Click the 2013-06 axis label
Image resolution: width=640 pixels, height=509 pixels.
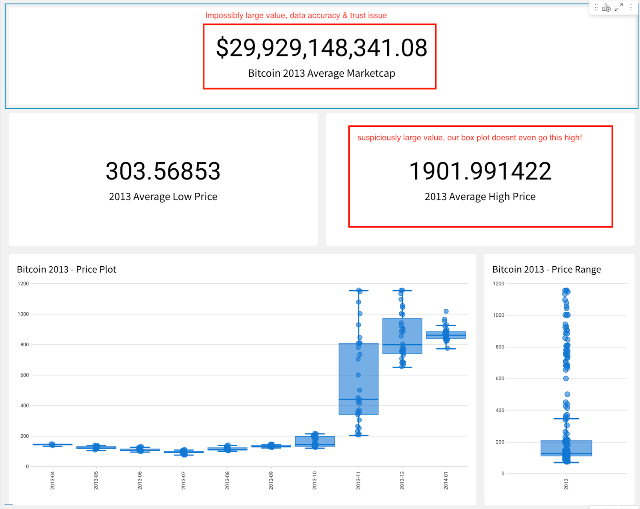pos(140,480)
